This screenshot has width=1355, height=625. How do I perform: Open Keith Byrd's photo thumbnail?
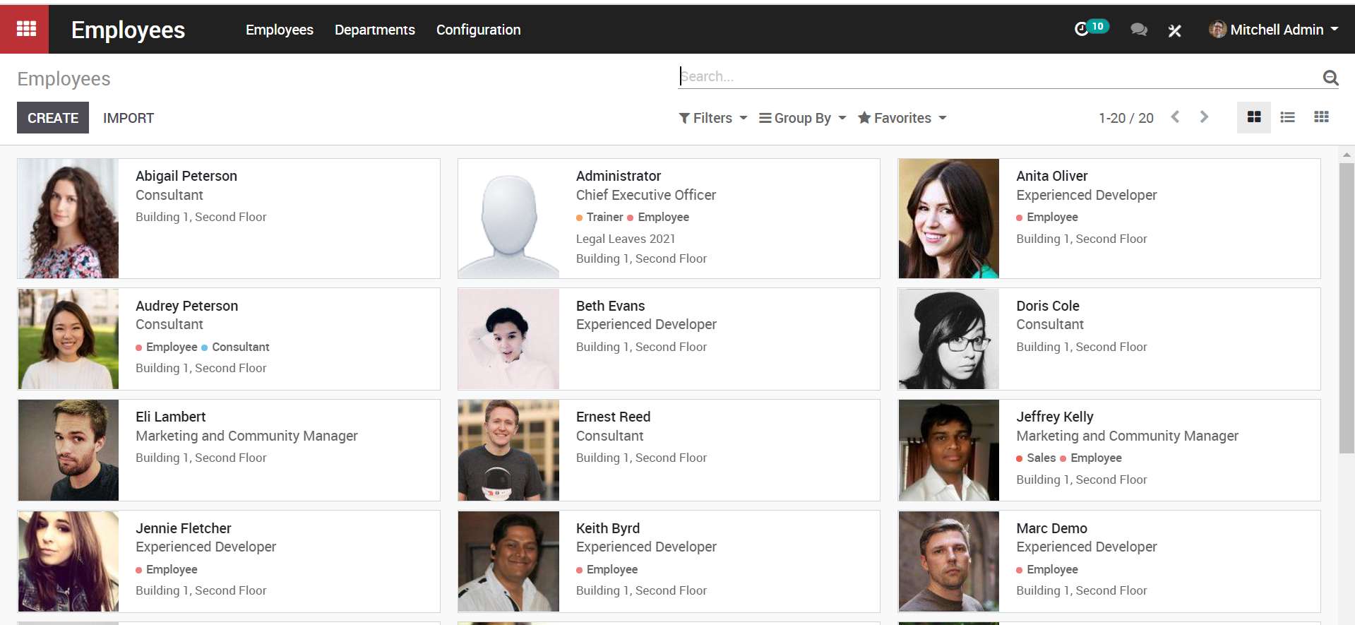(x=508, y=561)
